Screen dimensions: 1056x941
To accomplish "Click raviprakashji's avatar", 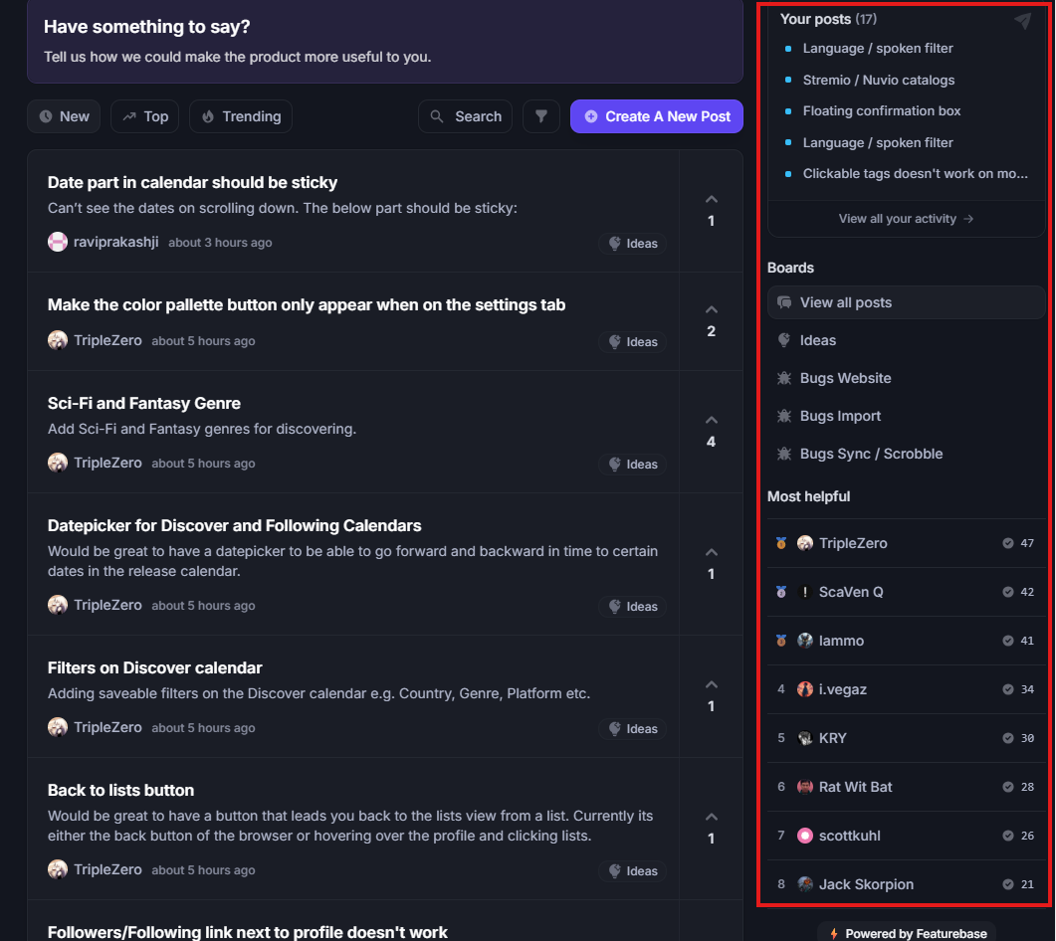I will tap(58, 242).
